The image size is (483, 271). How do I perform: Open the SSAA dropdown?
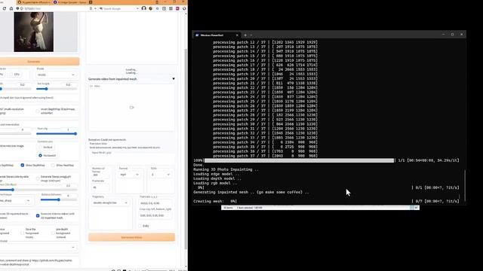(x=161, y=175)
